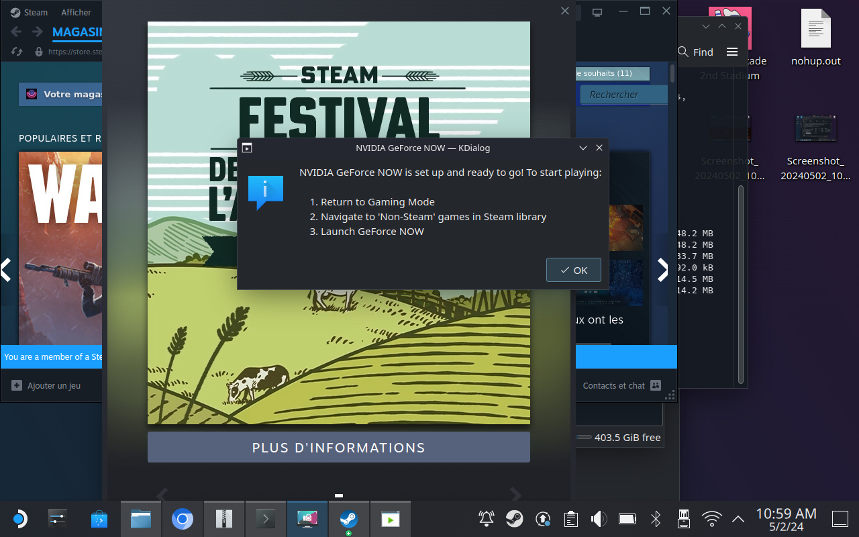This screenshot has height=537, width=859.
Task: Close the Steam Festival news popup
Action: pos(565,11)
